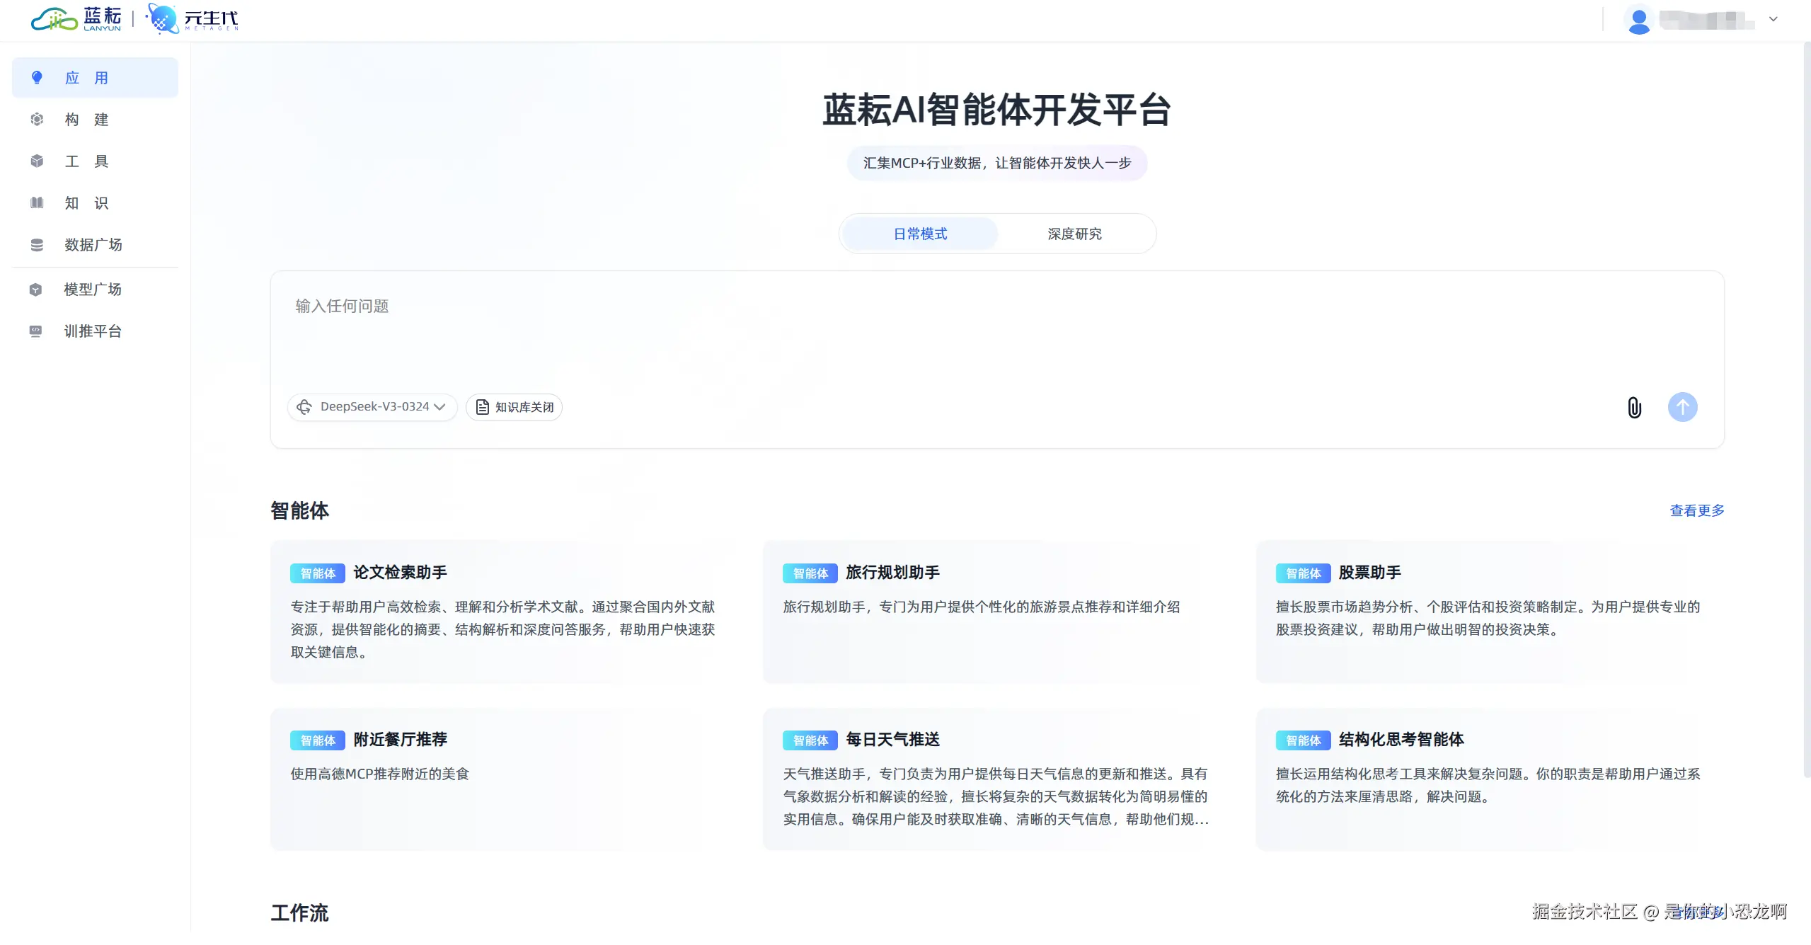The width and height of the screenshot is (1811, 945).
Task: Open 模型广场 in the sidebar
Action: (x=92, y=290)
